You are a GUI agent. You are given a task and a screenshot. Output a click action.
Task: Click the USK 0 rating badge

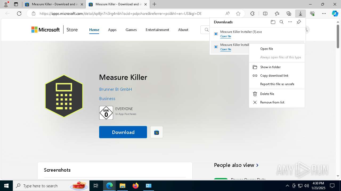[106, 113]
